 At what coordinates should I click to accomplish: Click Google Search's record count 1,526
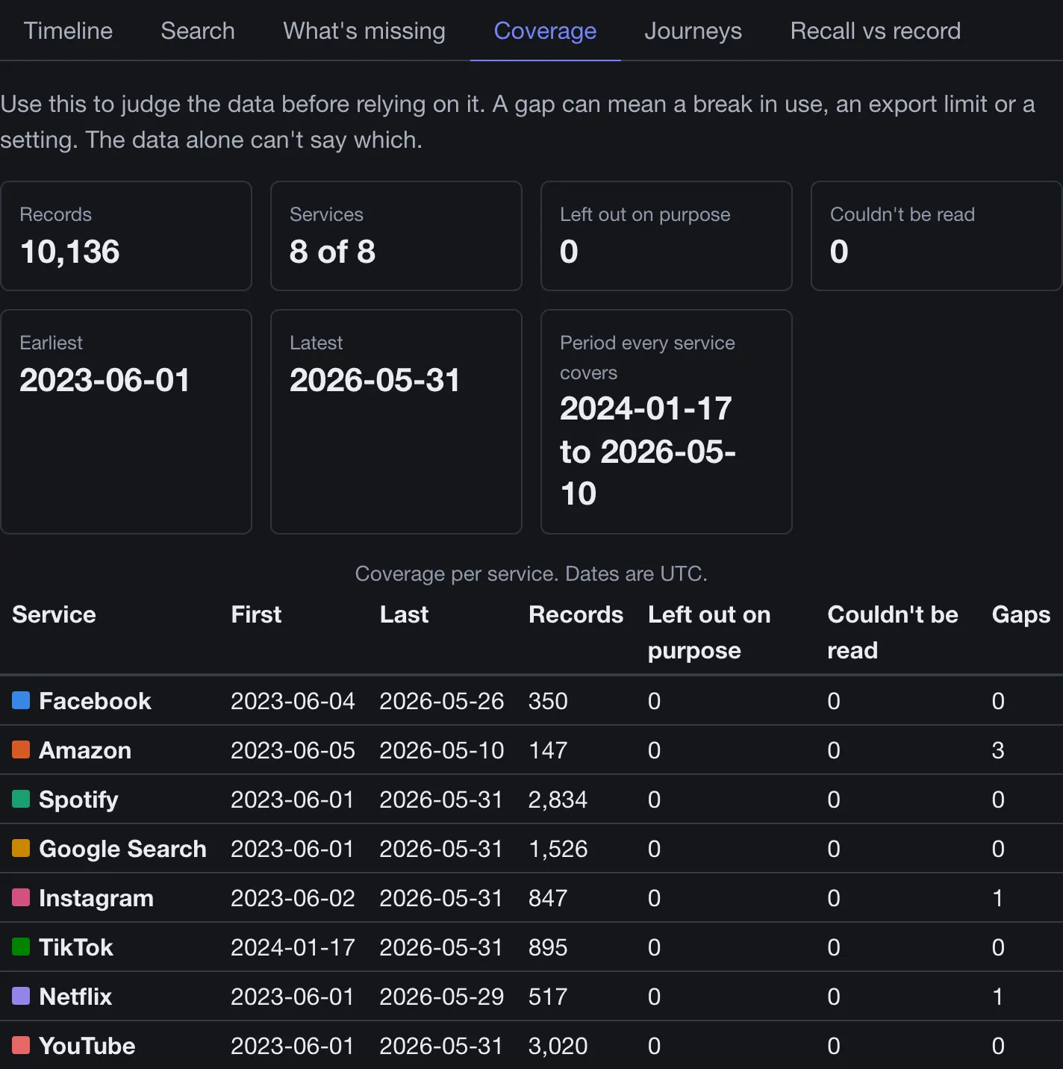pyautogui.click(x=558, y=849)
